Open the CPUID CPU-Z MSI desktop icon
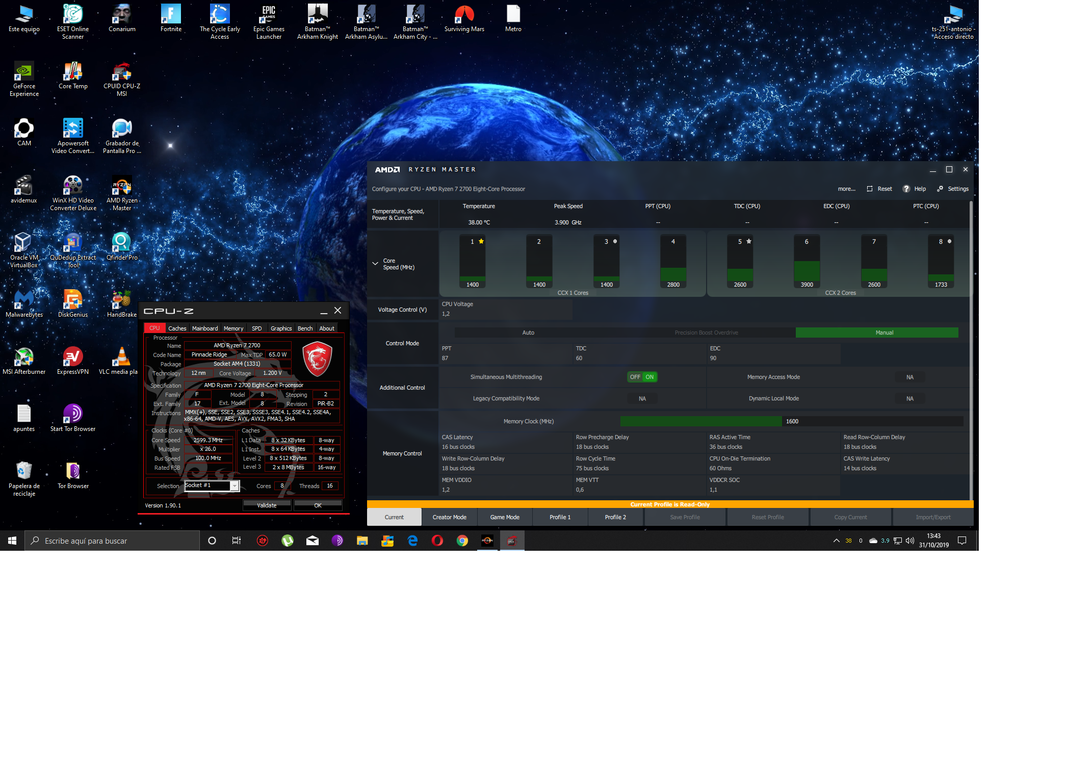The height and width of the screenshot is (766, 1092). pos(122,79)
